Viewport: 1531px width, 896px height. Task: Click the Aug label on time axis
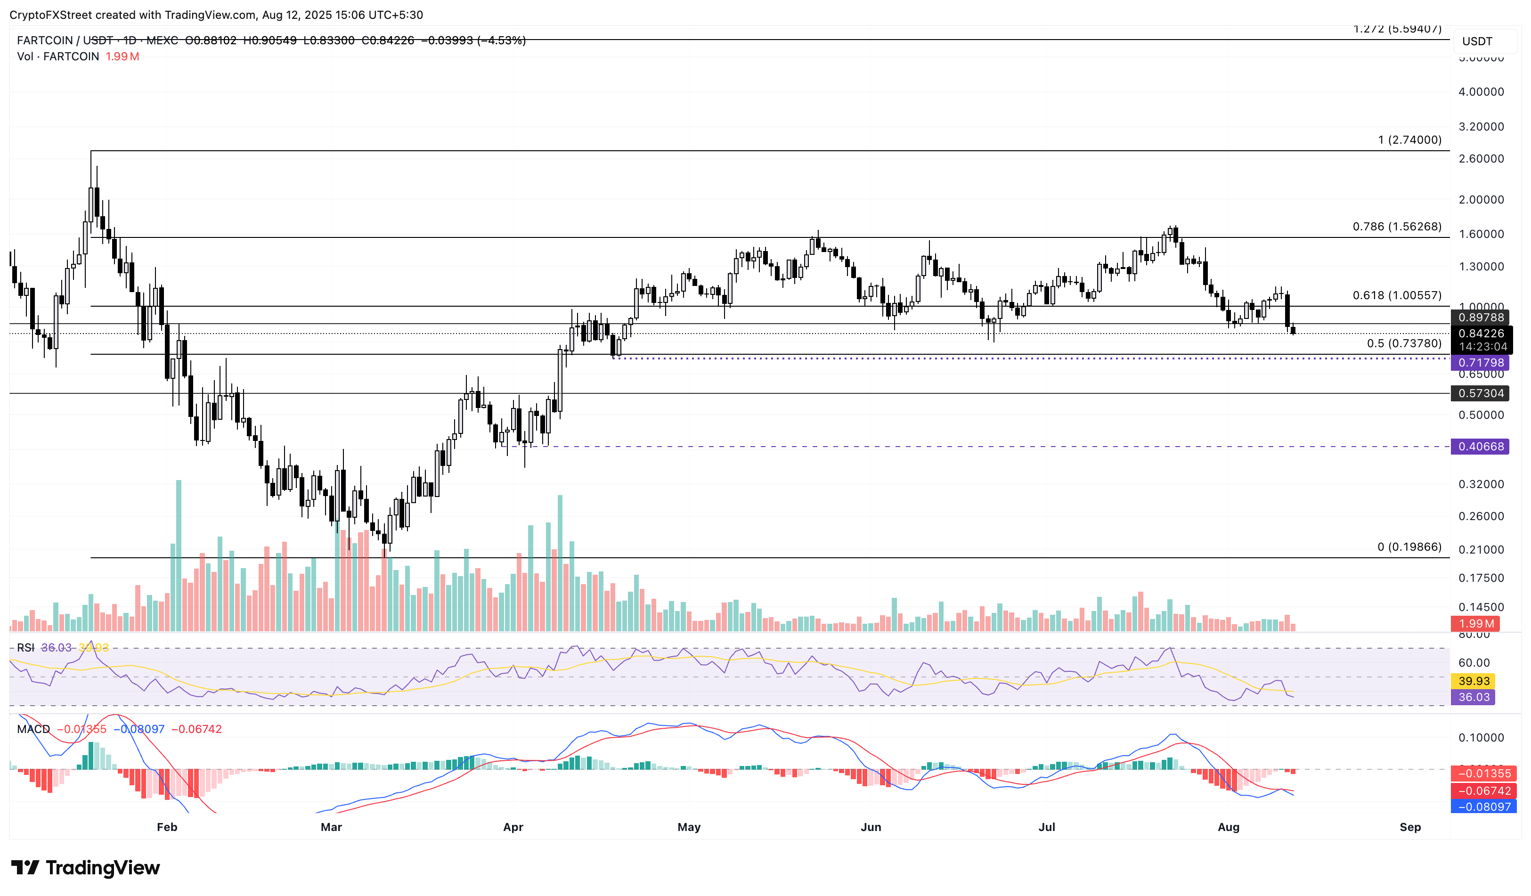(1228, 827)
